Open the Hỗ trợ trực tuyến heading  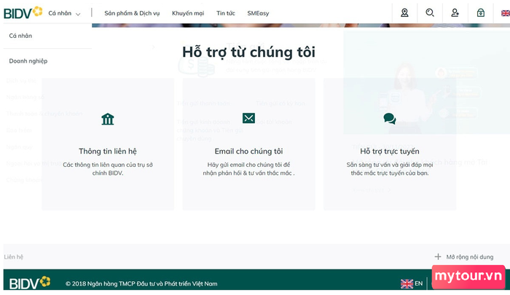pyautogui.click(x=390, y=152)
